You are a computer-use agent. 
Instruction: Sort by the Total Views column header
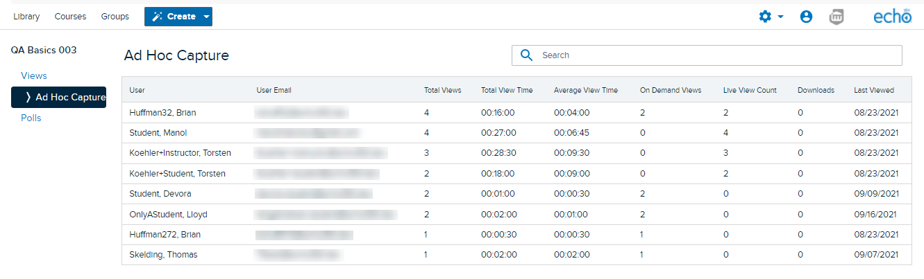(x=442, y=90)
